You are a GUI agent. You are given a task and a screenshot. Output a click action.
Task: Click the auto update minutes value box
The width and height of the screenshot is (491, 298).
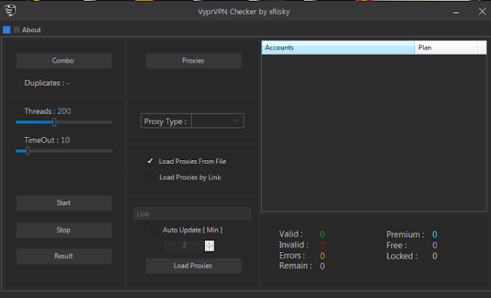184,246
